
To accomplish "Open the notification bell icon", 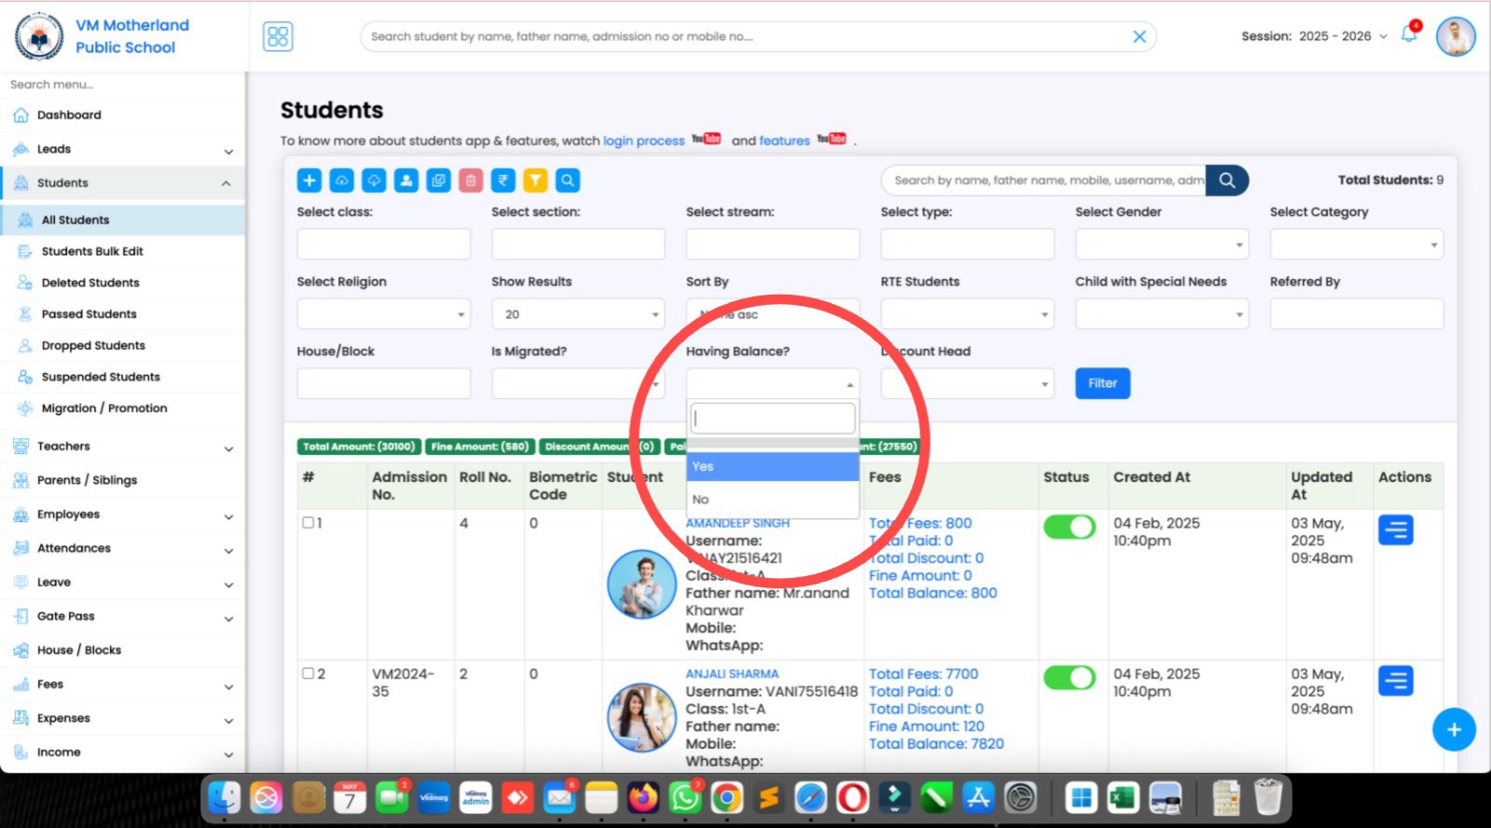I will 1409,35.
